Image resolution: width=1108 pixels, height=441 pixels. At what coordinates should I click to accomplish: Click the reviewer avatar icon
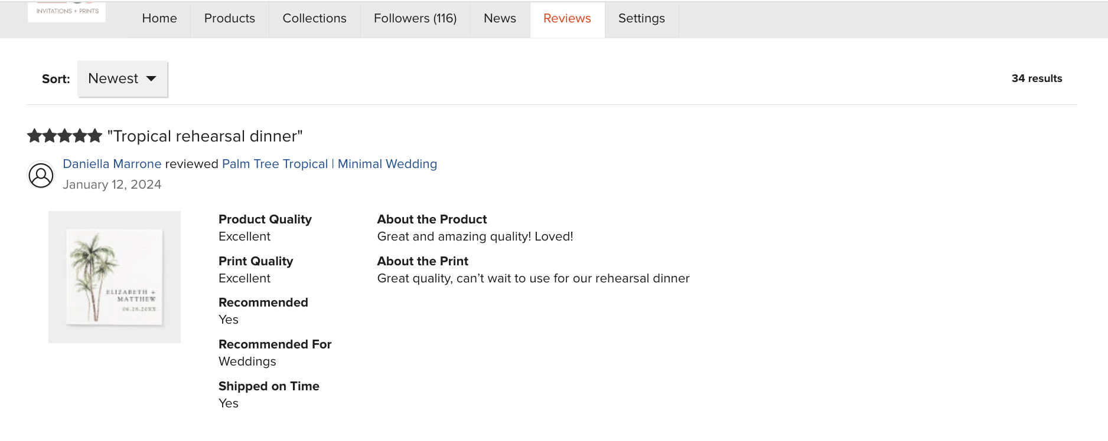coord(41,176)
